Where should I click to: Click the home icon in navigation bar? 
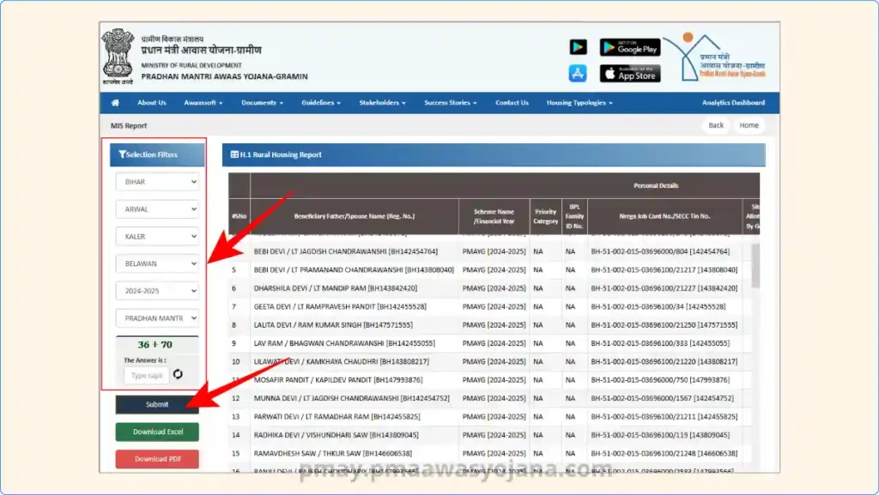pos(115,103)
